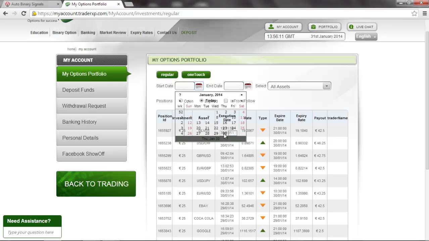Click the Need Assistance question box
The image size is (429, 241).
click(32, 232)
